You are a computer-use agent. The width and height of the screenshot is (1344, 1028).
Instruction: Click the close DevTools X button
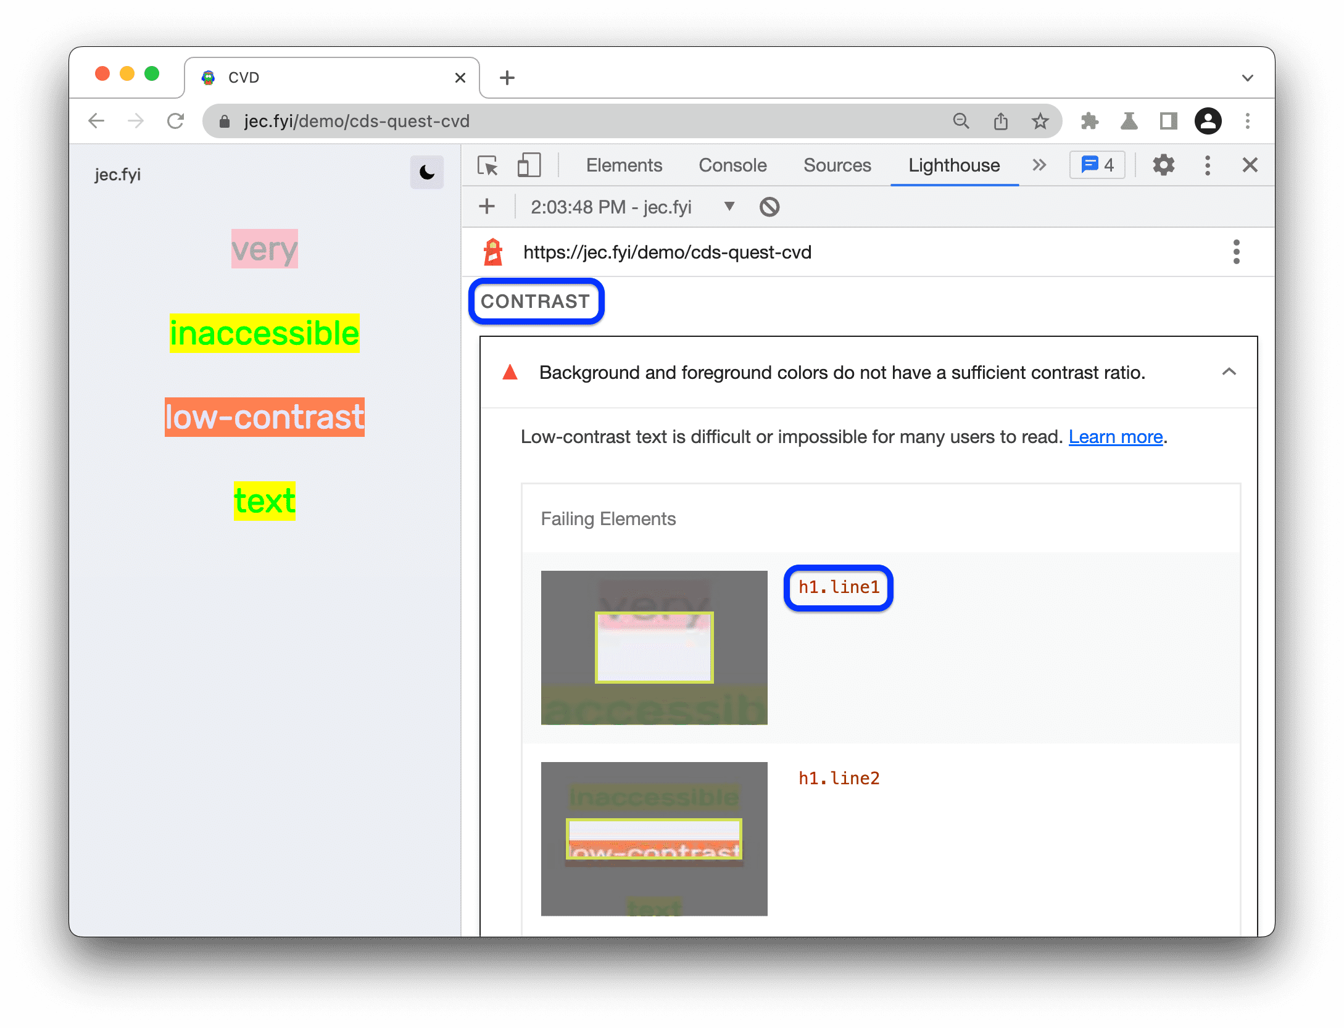pos(1250,164)
